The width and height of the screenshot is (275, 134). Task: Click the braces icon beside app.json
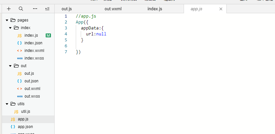click(13, 127)
